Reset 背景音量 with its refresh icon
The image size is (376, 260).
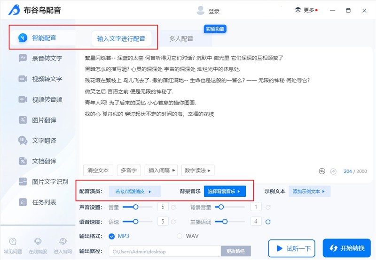point(268,207)
